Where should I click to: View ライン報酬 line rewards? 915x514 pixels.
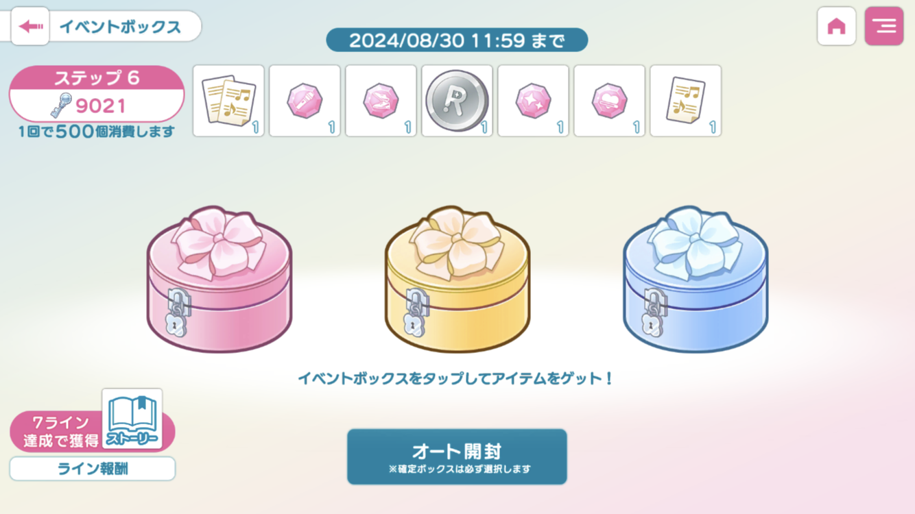tap(93, 469)
